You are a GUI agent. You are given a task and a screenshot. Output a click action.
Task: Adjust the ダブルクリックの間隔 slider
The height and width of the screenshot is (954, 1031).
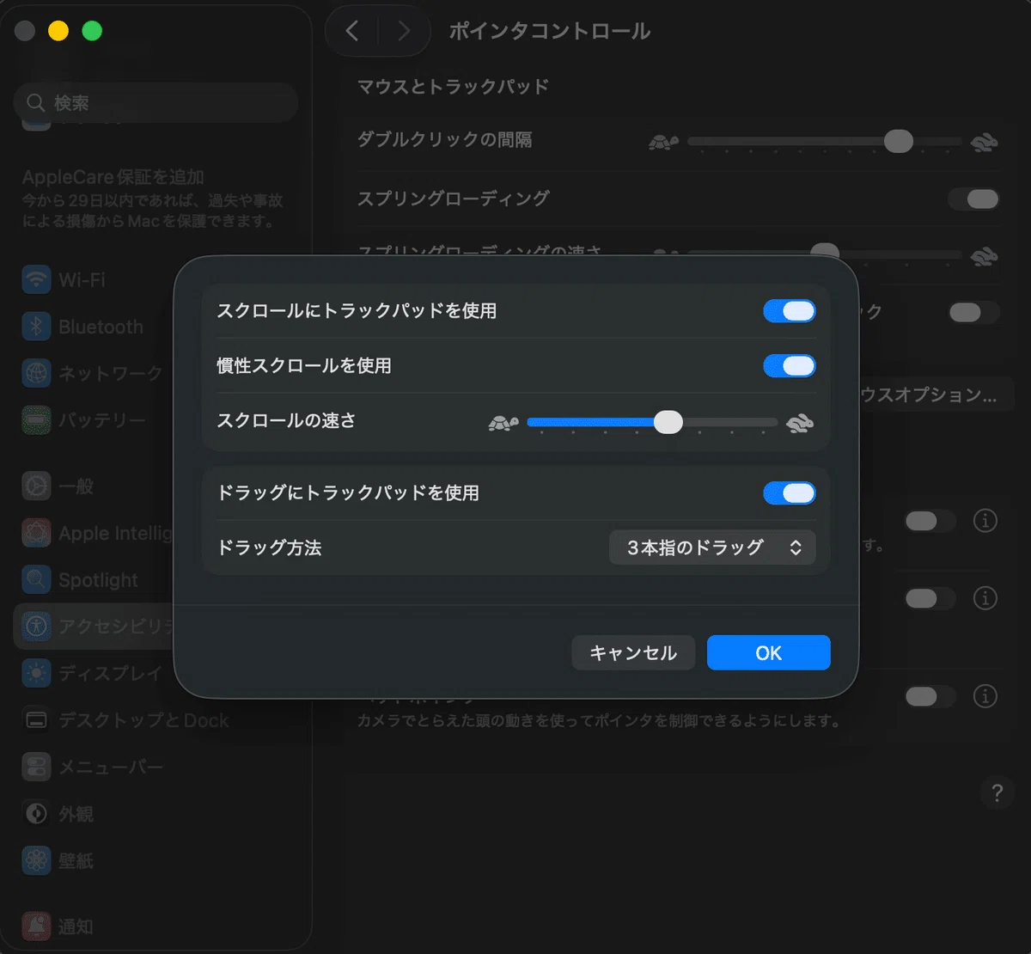click(899, 140)
